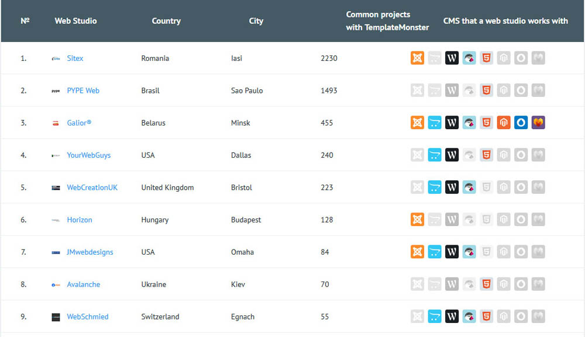Click the PrestaShop icon in Sitex row
This screenshot has height=337, width=585.
pyautogui.click(x=469, y=58)
